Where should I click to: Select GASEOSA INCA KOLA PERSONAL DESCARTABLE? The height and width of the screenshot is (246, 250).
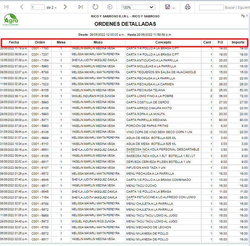pyautogui.click(x=163, y=150)
